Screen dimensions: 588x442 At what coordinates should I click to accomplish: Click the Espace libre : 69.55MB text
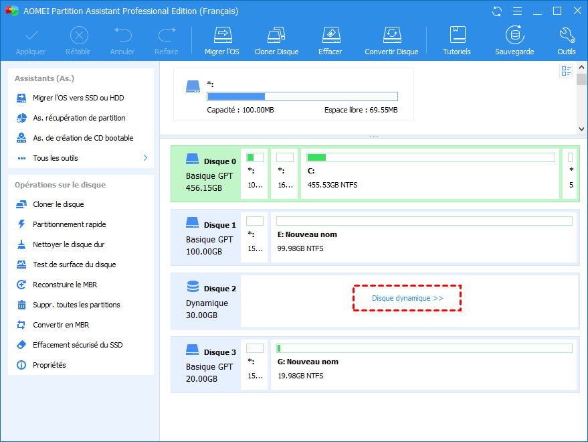(361, 110)
